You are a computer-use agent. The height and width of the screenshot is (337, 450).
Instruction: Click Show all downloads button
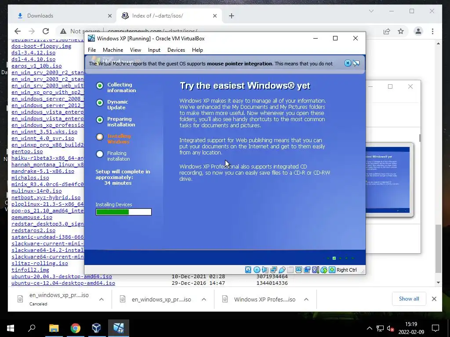[x=409, y=299]
